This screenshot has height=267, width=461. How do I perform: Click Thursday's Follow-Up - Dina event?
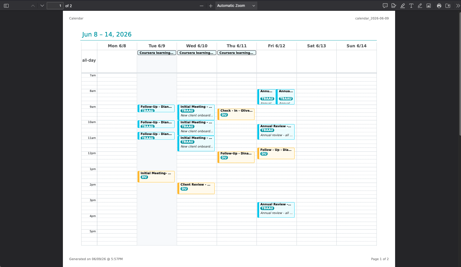(236, 157)
